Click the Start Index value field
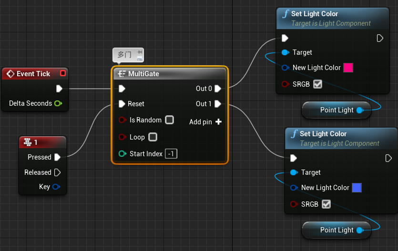 pyautogui.click(x=171, y=154)
